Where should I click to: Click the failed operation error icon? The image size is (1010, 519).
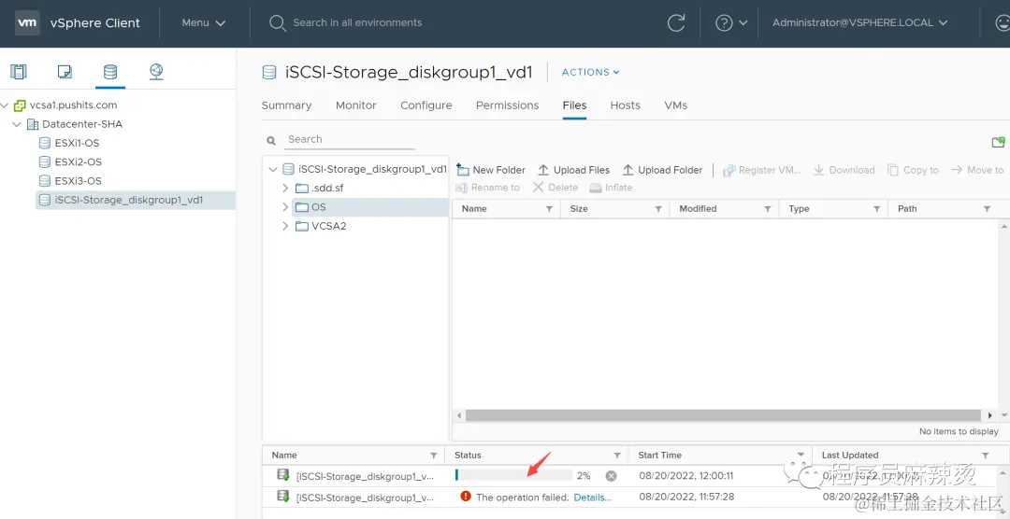click(465, 497)
